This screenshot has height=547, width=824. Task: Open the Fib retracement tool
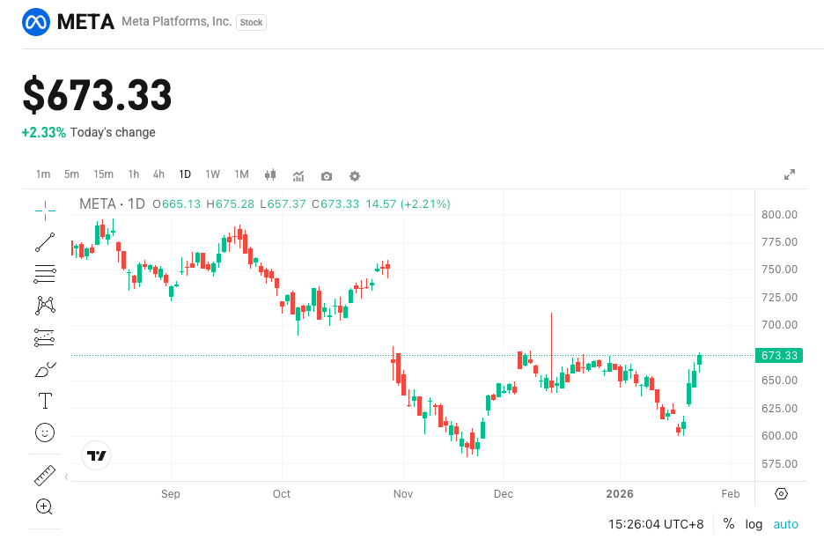point(44,274)
